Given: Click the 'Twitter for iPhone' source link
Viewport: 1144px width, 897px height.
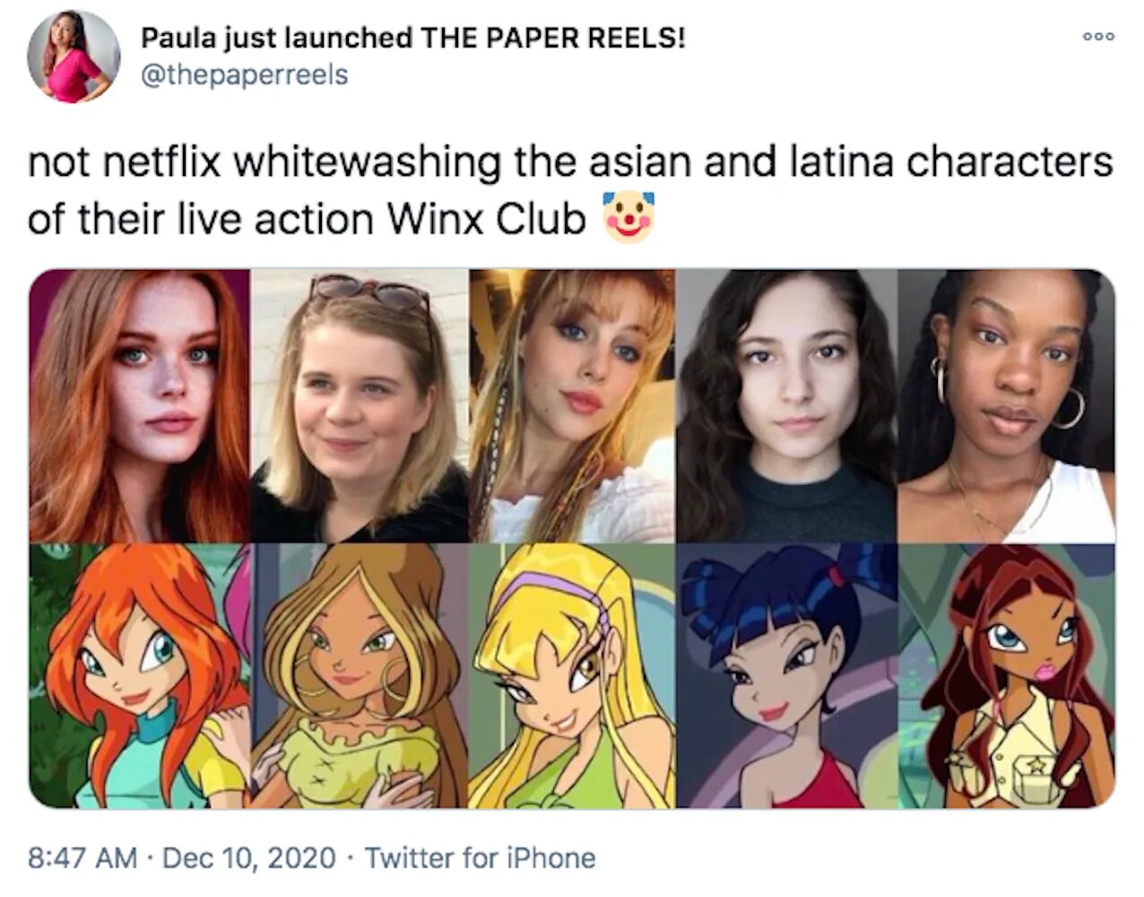Looking at the screenshot, I should tap(480, 858).
